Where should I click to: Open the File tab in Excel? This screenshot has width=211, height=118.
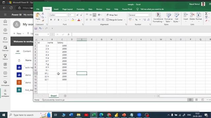pos(38,9)
